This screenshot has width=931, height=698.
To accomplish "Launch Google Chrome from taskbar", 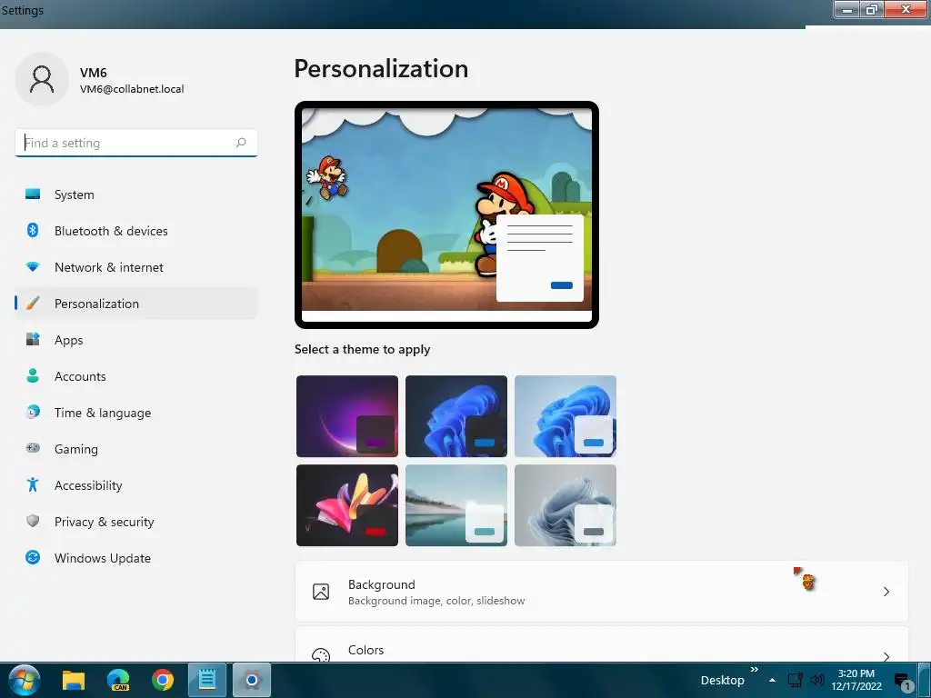I will (162, 680).
